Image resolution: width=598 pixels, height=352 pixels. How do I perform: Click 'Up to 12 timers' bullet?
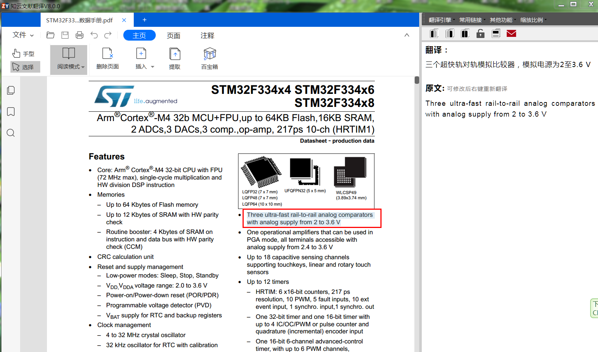tap(268, 282)
